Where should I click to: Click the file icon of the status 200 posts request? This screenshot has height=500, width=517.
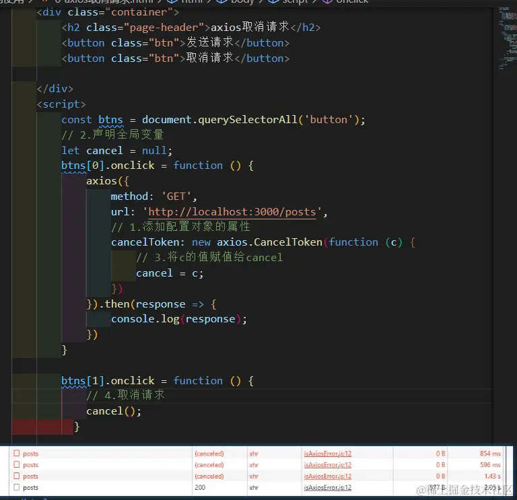point(16,487)
